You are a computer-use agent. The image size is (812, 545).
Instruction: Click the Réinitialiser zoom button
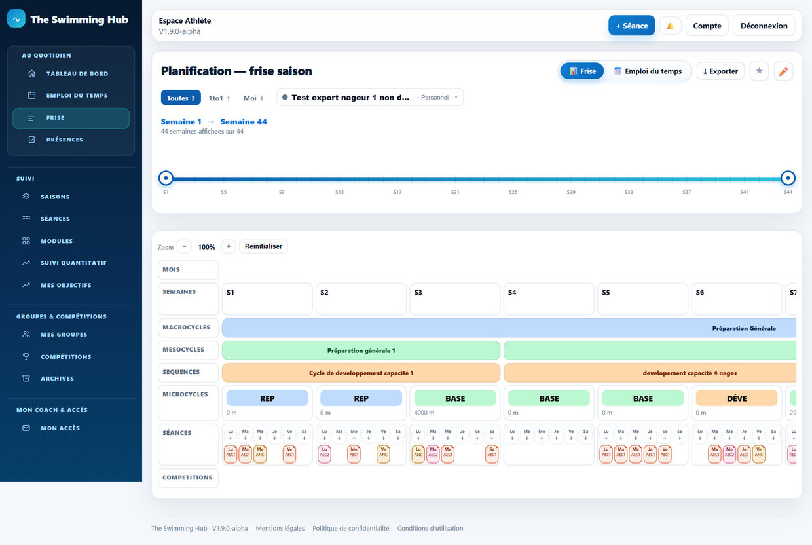click(x=263, y=246)
